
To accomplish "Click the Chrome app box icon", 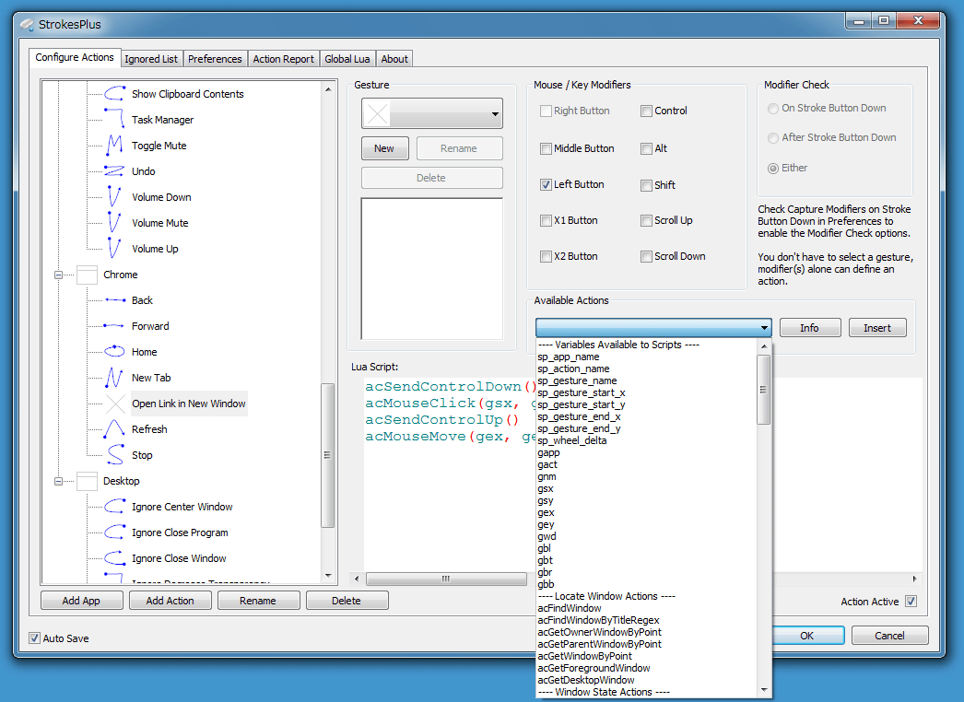I will (87, 275).
